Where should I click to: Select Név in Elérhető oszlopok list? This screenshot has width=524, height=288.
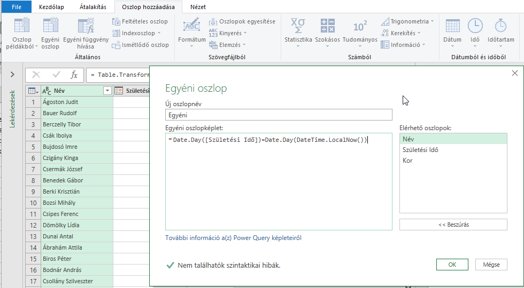[x=453, y=139]
